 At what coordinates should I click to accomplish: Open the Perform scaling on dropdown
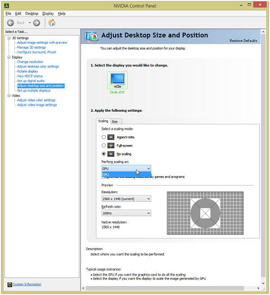(x=126, y=168)
